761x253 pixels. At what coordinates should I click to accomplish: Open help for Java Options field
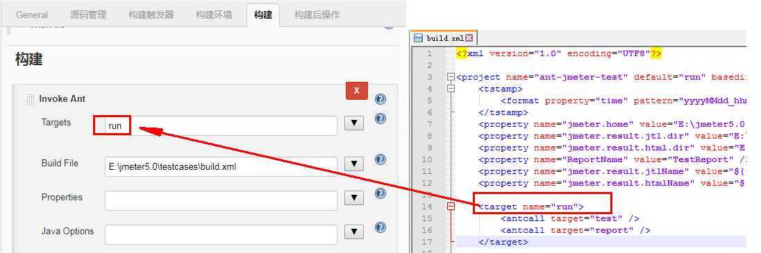pos(380,227)
